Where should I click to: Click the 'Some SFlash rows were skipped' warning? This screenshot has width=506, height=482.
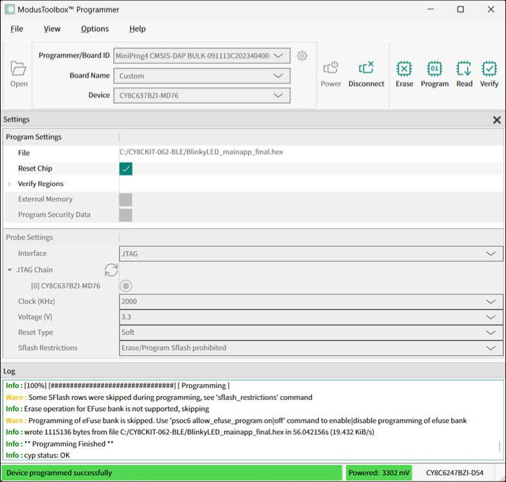pos(159,397)
